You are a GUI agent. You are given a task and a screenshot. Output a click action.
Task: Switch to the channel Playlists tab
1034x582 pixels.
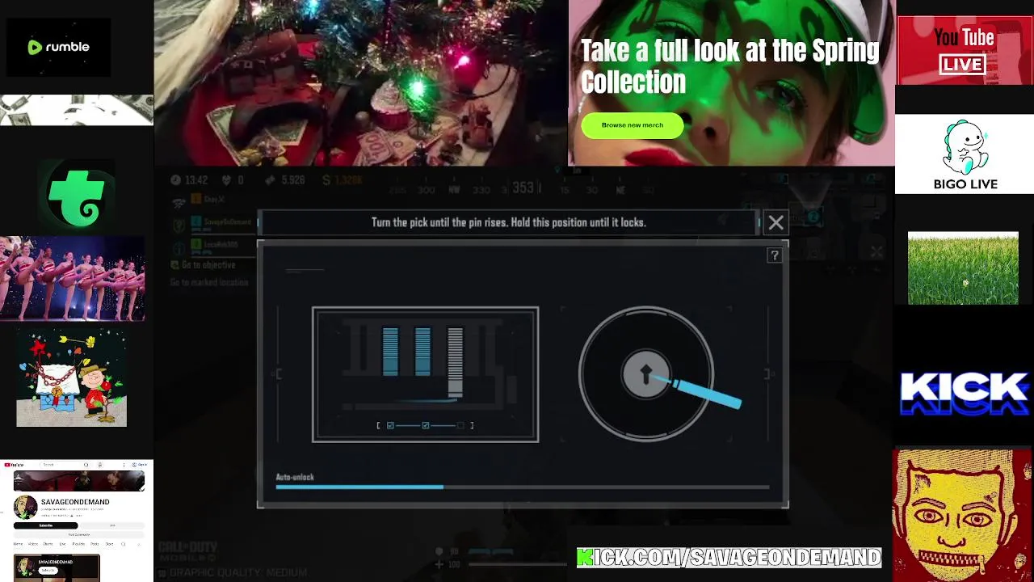(78, 544)
